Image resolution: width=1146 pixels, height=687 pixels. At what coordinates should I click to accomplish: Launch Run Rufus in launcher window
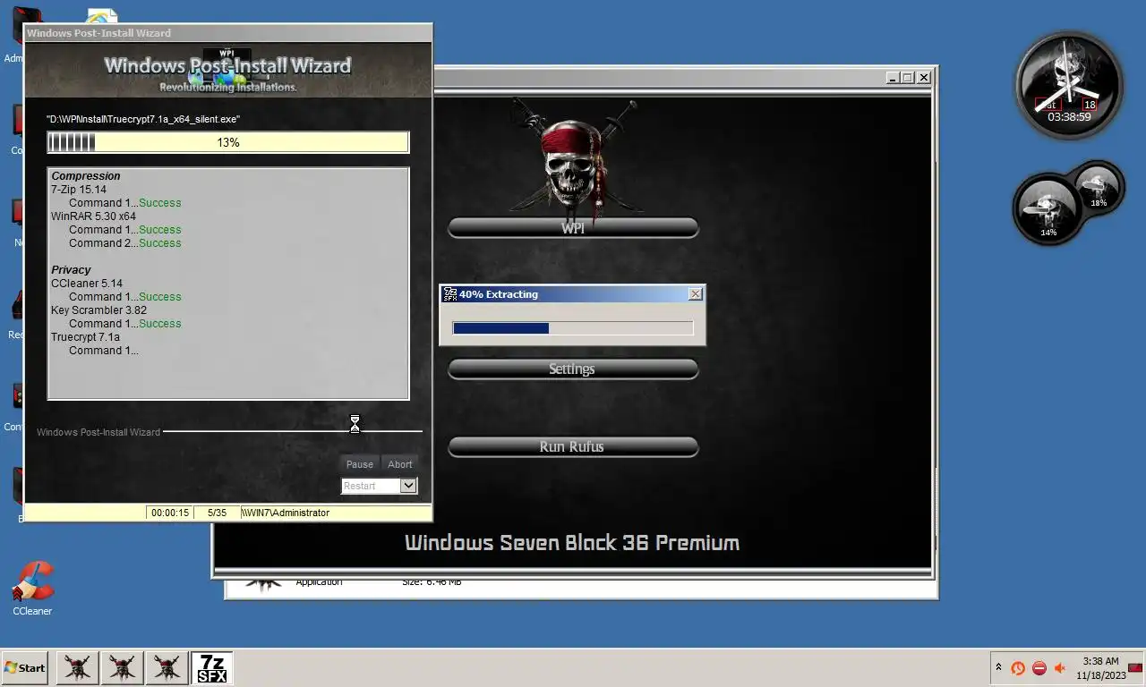tap(573, 446)
